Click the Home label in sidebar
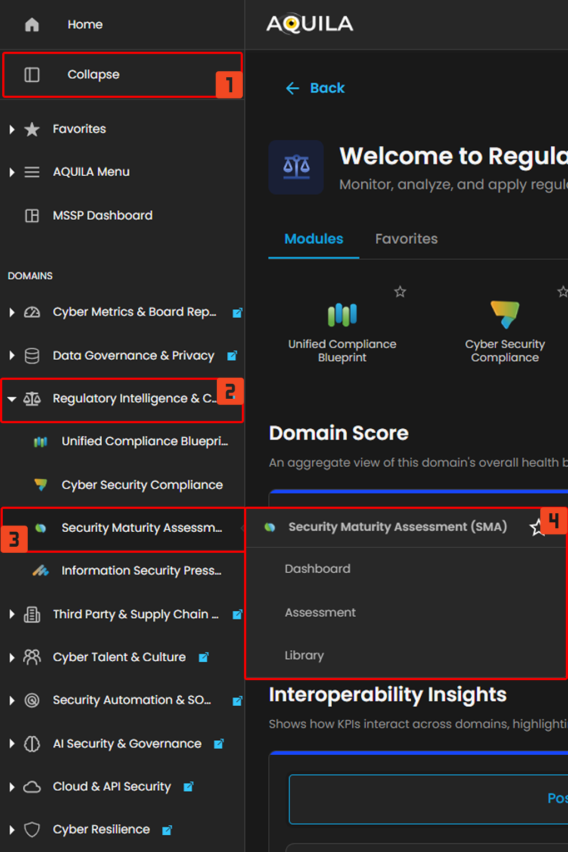This screenshot has height=852, width=568. (x=85, y=24)
